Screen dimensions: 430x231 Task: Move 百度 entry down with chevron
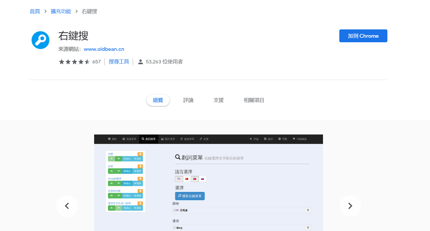click(118, 171)
